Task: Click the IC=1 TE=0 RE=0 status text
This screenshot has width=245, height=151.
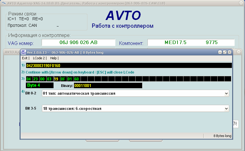Action: click(25, 19)
